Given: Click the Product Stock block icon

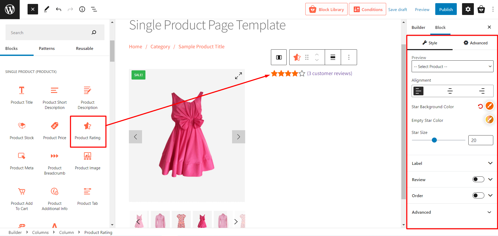Looking at the screenshot, I should pyautogui.click(x=22, y=125).
